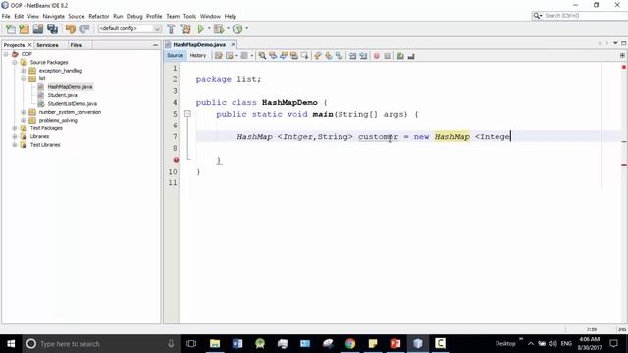
Task: Click the Toggle Bookmark editor icon
Action: [x=339, y=56]
